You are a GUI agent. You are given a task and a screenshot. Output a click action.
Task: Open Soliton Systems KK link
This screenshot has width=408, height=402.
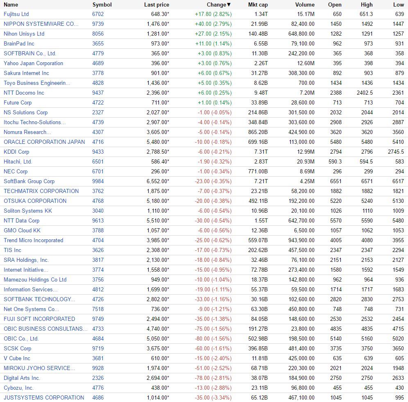click(x=28, y=211)
